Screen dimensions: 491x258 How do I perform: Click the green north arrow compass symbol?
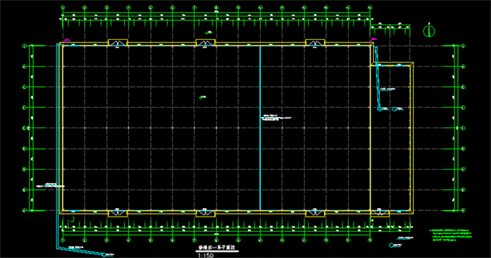pos(429,31)
